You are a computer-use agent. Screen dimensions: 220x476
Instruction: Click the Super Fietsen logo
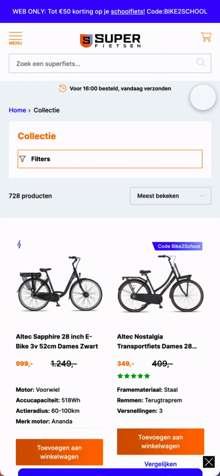click(x=110, y=40)
